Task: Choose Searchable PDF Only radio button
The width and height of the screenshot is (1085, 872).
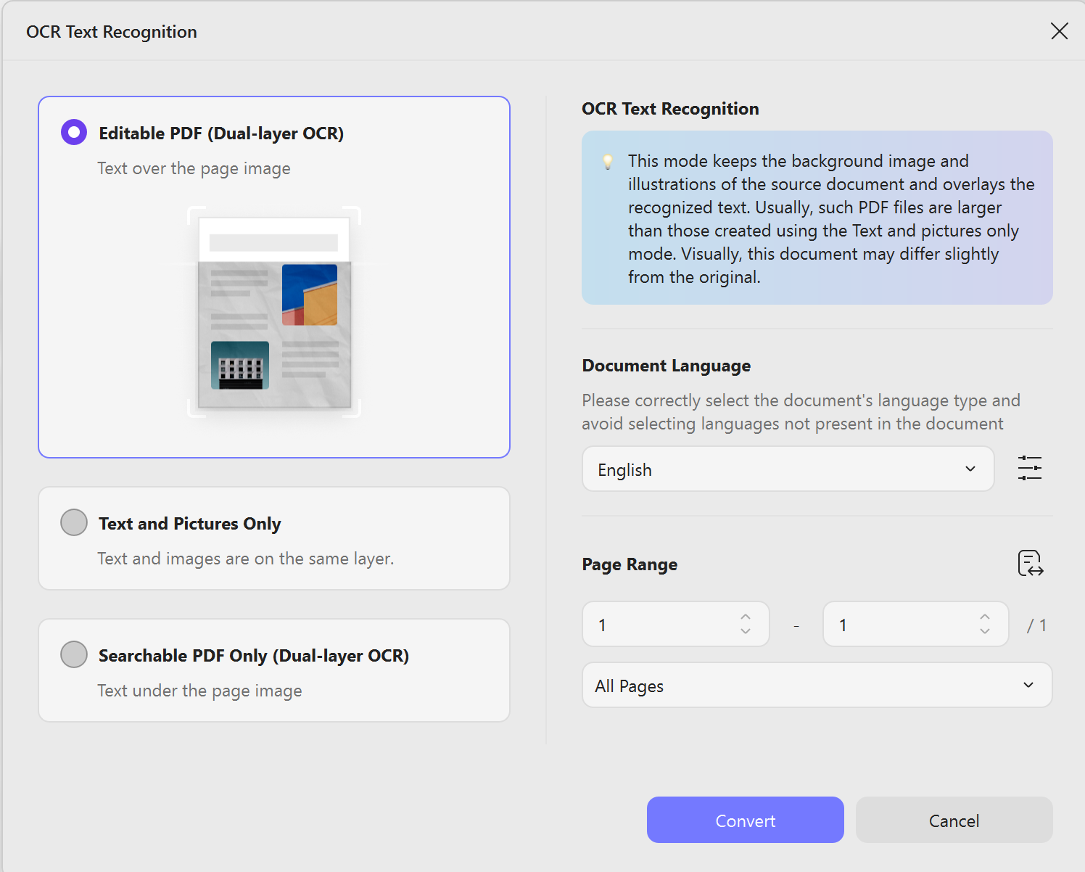Action: tap(74, 654)
